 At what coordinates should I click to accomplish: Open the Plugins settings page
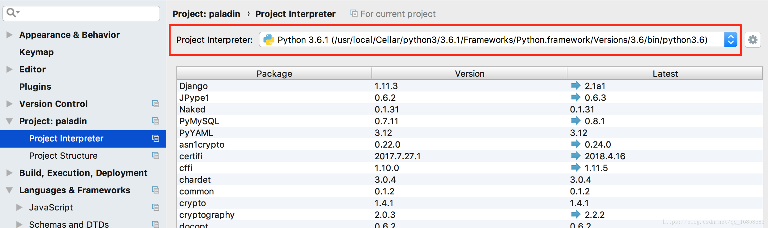click(x=35, y=87)
